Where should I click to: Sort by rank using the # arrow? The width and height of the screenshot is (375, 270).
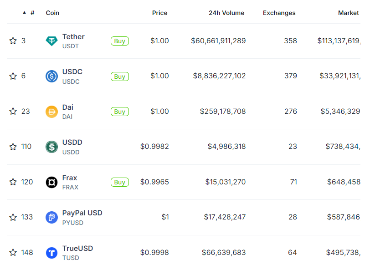coord(24,13)
